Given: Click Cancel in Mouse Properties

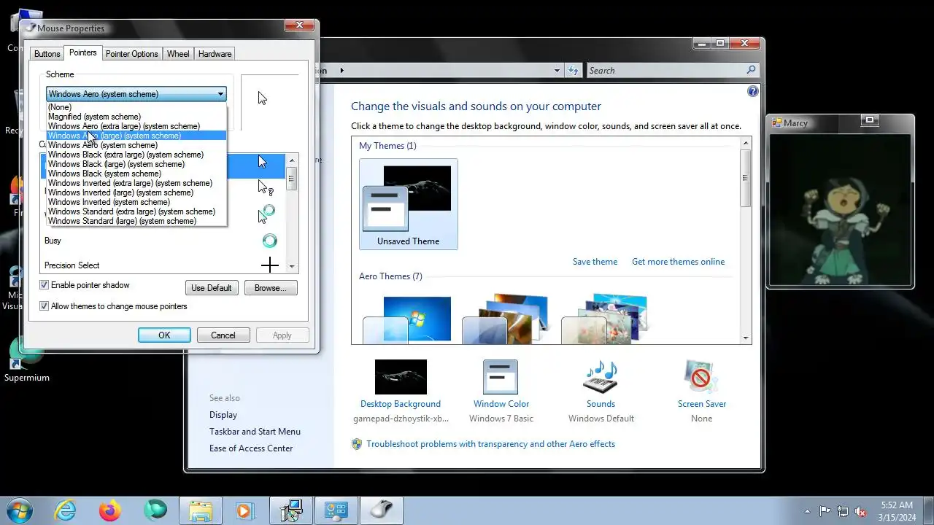Looking at the screenshot, I should tap(223, 335).
